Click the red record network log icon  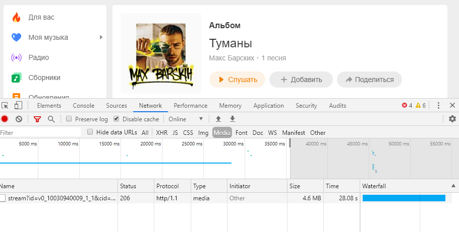tap(5, 119)
